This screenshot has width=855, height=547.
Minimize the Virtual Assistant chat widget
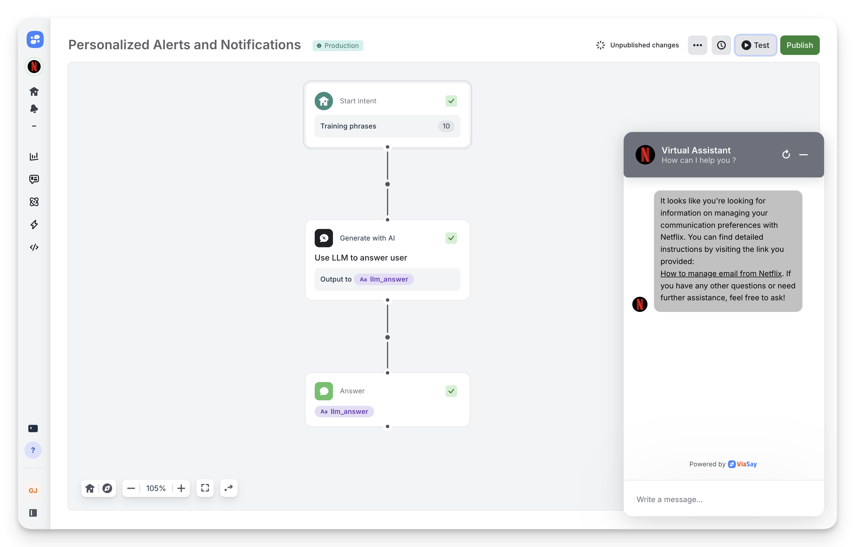tap(804, 154)
